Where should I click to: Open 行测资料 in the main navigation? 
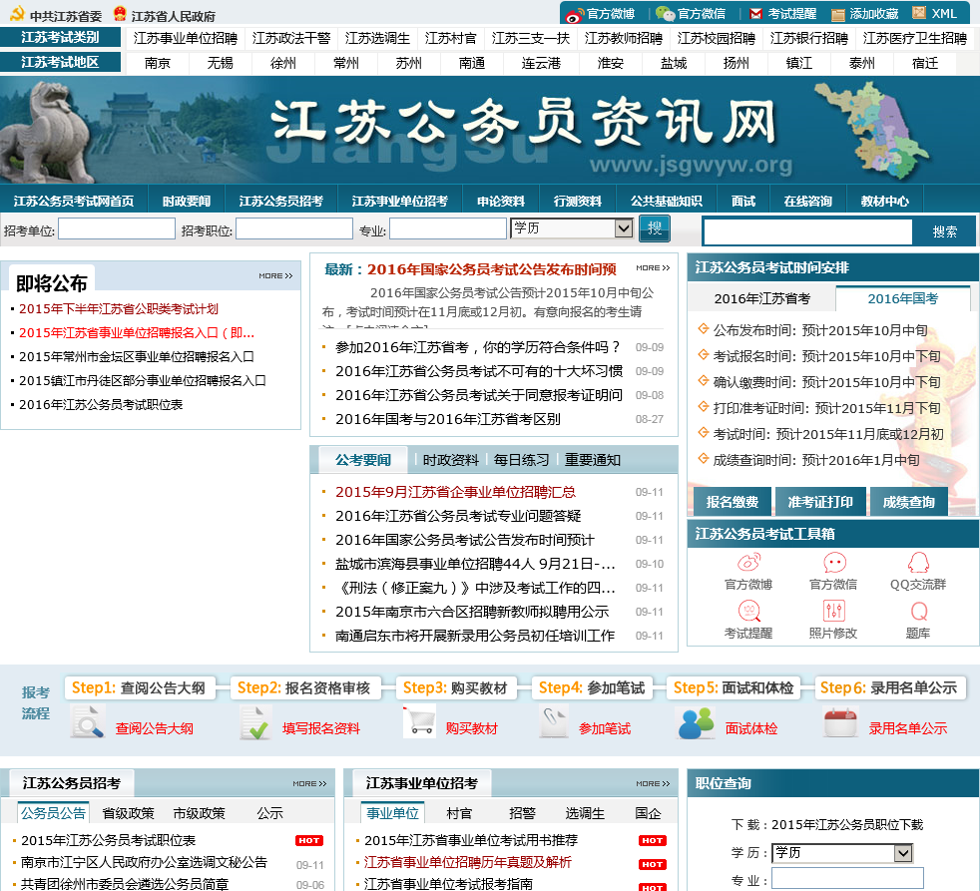point(578,202)
